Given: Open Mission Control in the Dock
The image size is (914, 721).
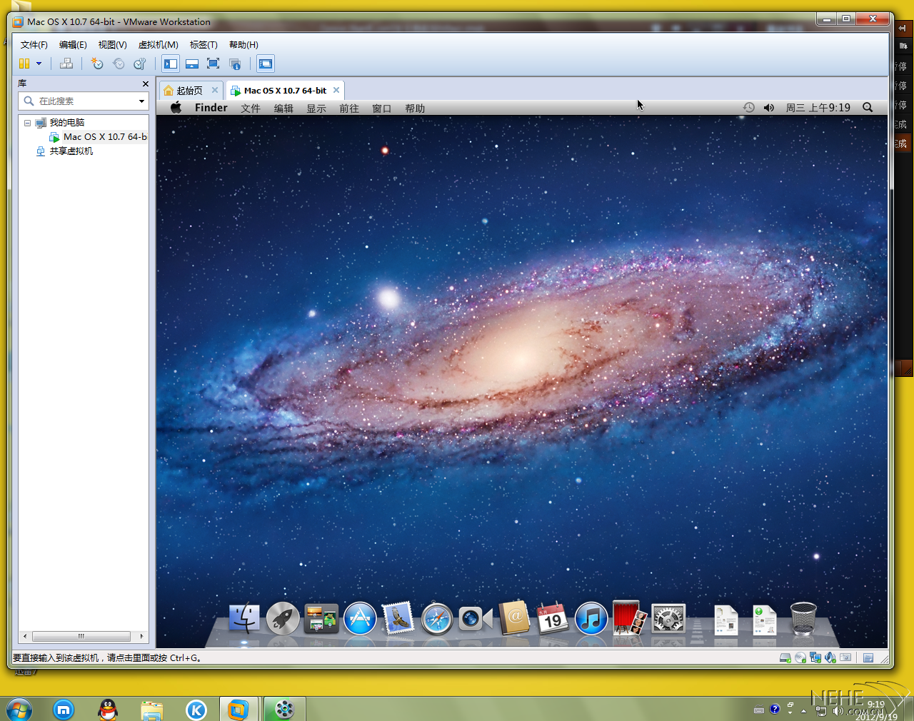Looking at the screenshot, I should (x=321, y=618).
